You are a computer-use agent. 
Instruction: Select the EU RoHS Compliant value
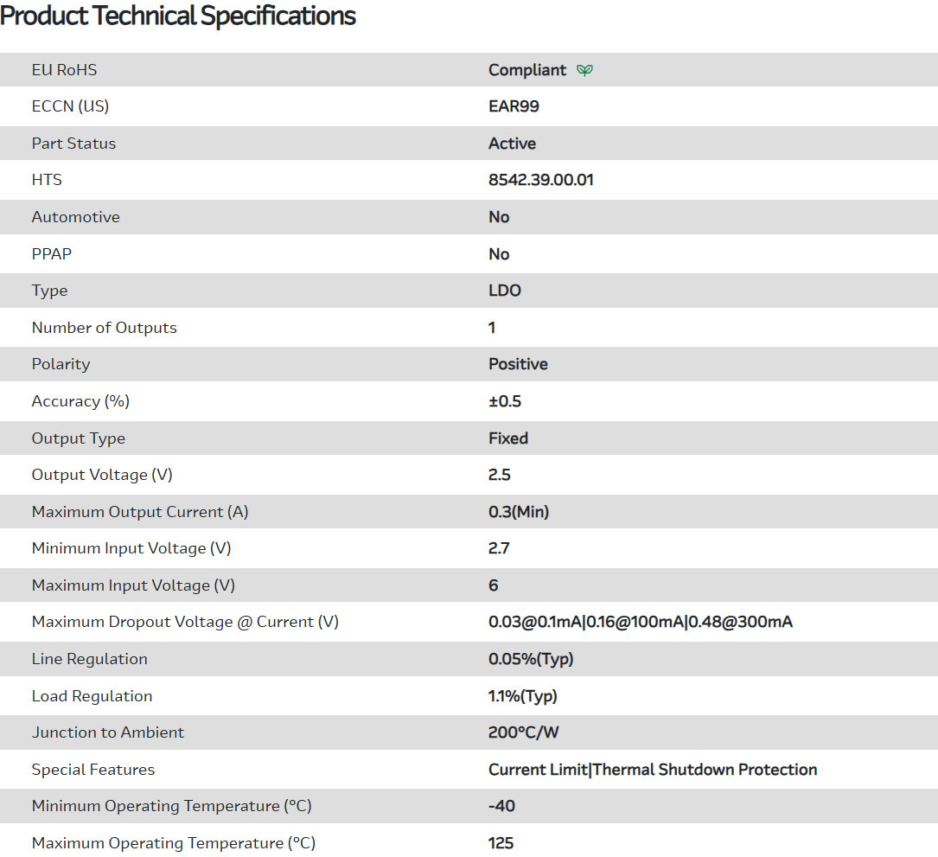click(x=527, y=70)
